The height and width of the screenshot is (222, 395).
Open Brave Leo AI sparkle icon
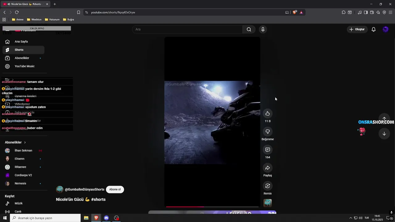pyautogui.click(x=378, y=12)
